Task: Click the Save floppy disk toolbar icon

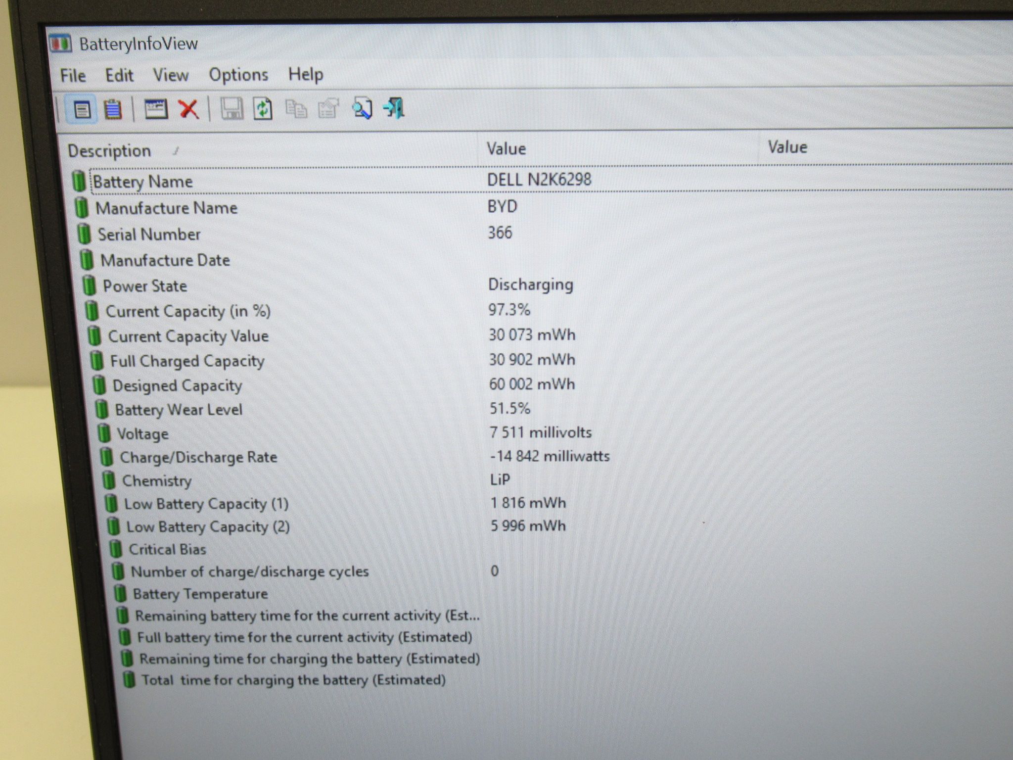Action: click(231, 109)
